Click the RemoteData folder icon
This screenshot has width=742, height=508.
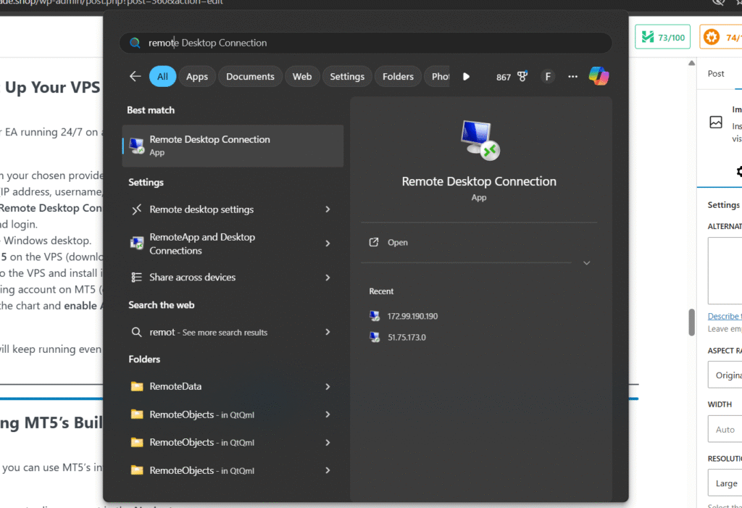point(137,386)
